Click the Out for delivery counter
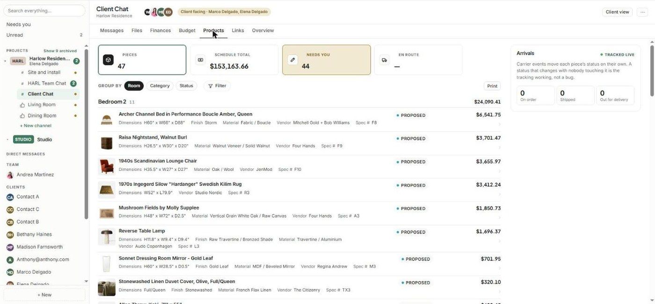The width and height of the screenshot is (655, 304). point(615,95)
